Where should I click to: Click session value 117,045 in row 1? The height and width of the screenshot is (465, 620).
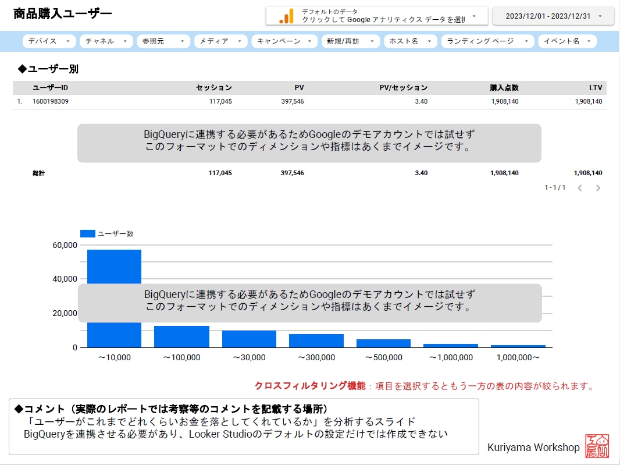tap(220, 102)
